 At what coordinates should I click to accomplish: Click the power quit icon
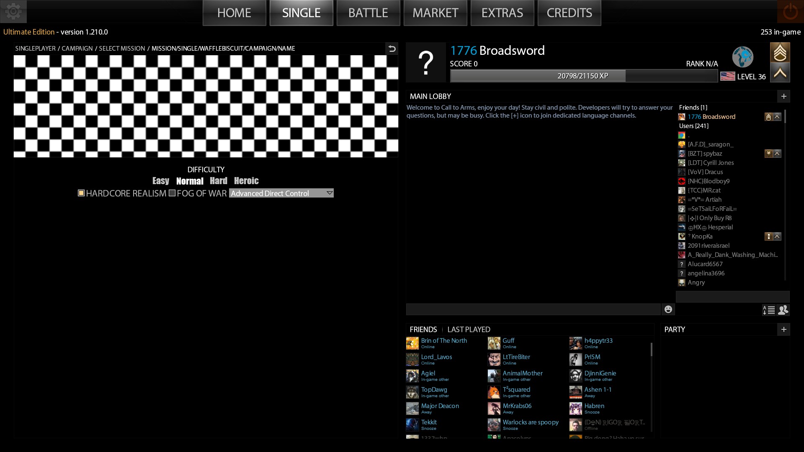790,12
